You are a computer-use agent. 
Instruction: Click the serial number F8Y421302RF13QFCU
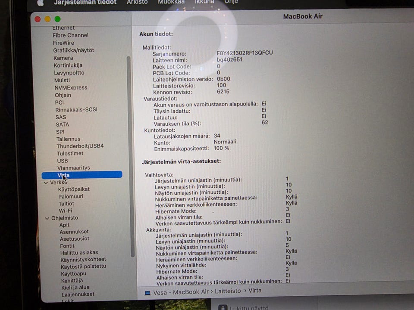coord(245,53)
